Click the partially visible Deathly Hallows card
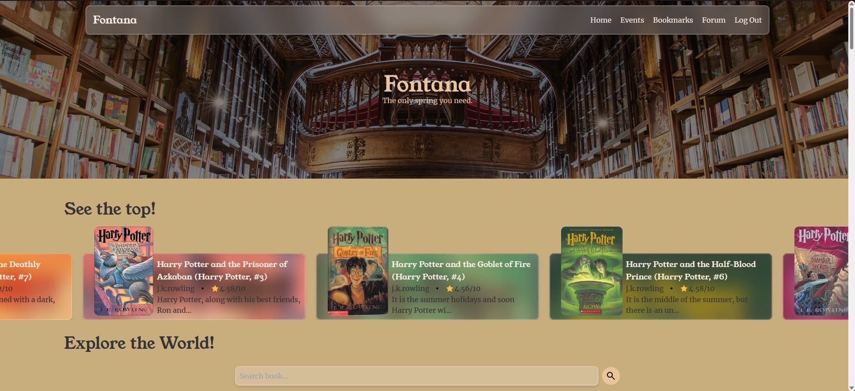This screenshot has width=855, height=391. tap(36, 287)
